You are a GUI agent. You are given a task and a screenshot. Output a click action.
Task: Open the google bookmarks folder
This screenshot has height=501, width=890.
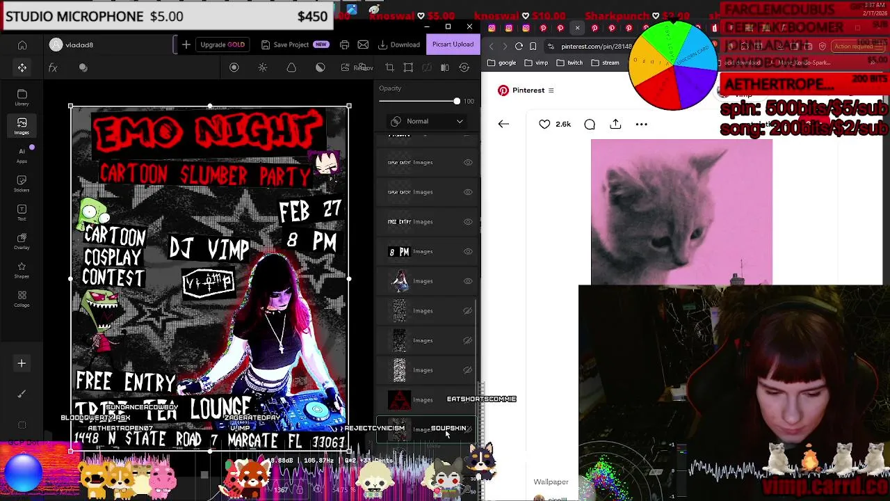[501, 63]
